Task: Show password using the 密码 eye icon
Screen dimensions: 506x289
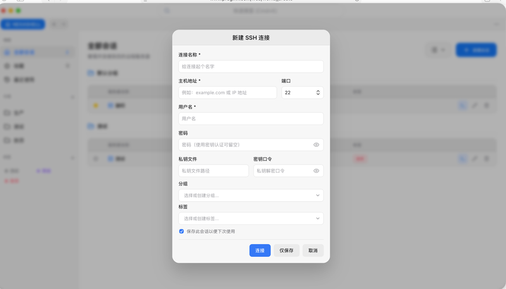Action: pyautogui.click(x=316, y=145)
